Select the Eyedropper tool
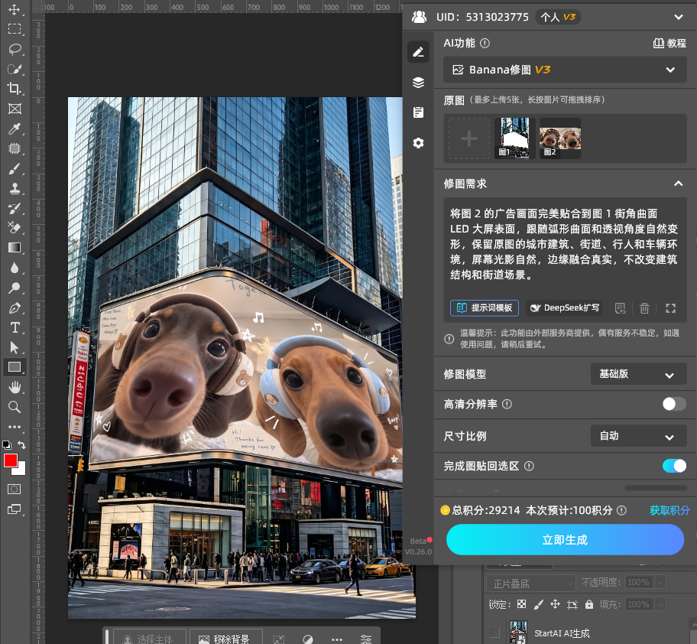The height and width of the screenshot is (644, 697). (x=15, y=129)
